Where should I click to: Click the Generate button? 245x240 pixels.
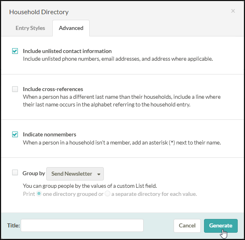click(x=221, y=226)
